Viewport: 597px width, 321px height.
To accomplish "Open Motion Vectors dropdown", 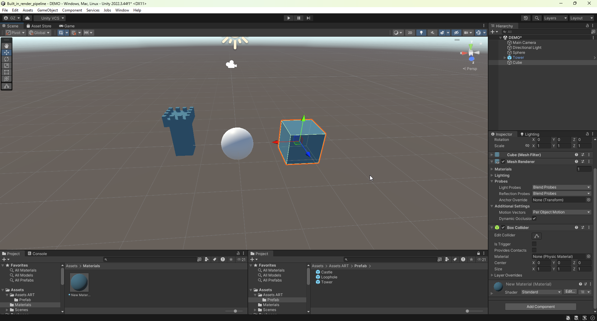I will pyautogui.click(x=562, y=212).
